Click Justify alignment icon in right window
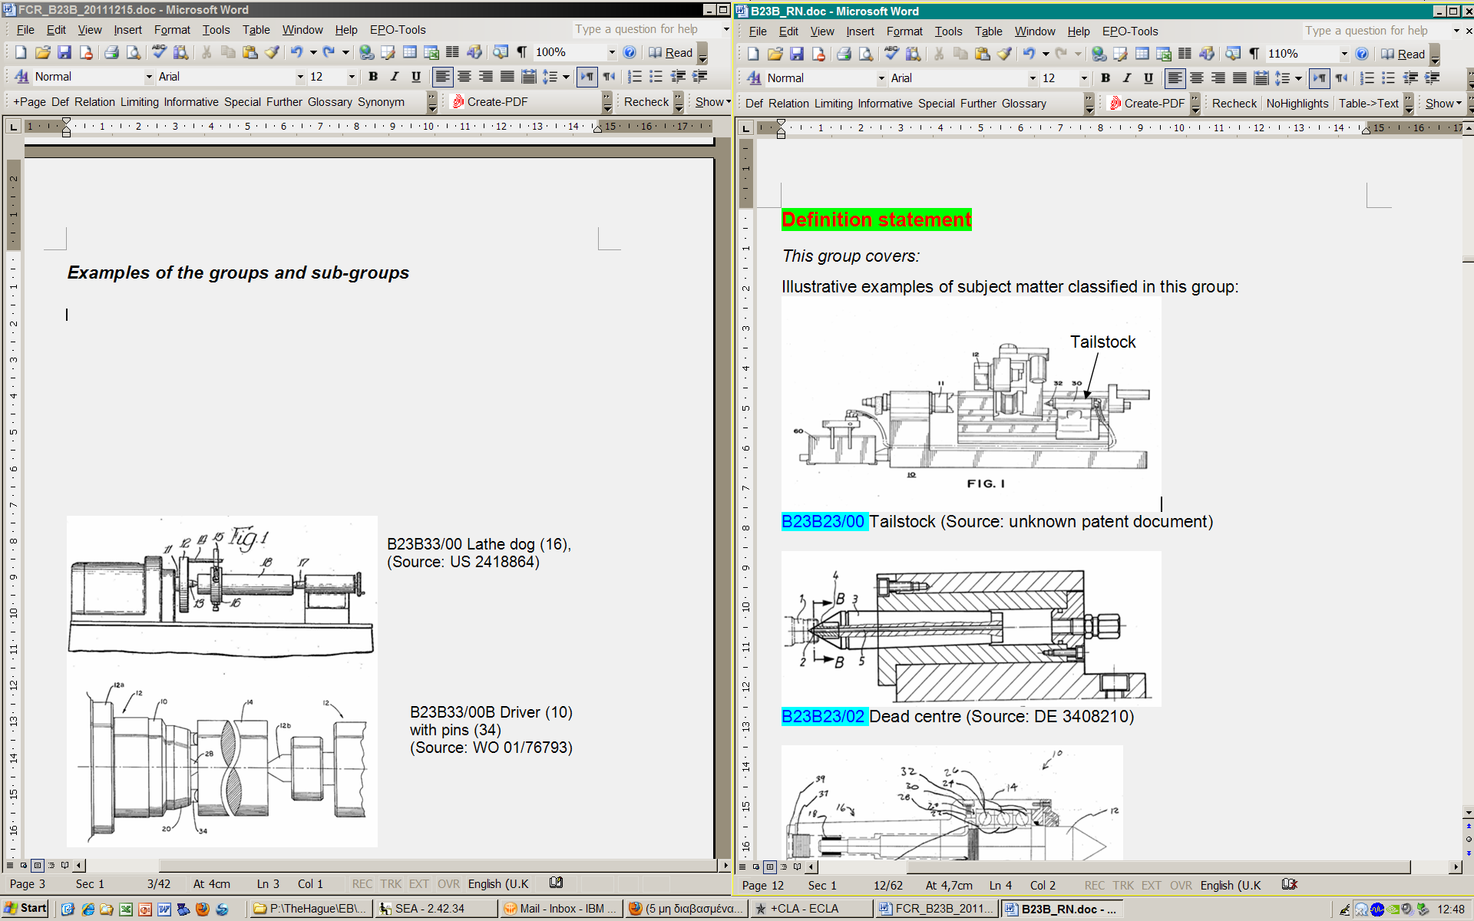The width and height of the screenshot is (1474, 921). [x=1239, y=78]
